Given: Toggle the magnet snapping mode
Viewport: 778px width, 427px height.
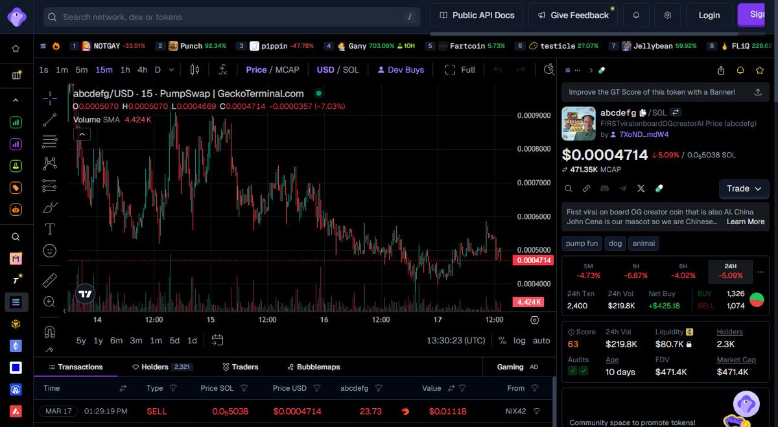Looking at the screenshot, I should click(49, 332).
